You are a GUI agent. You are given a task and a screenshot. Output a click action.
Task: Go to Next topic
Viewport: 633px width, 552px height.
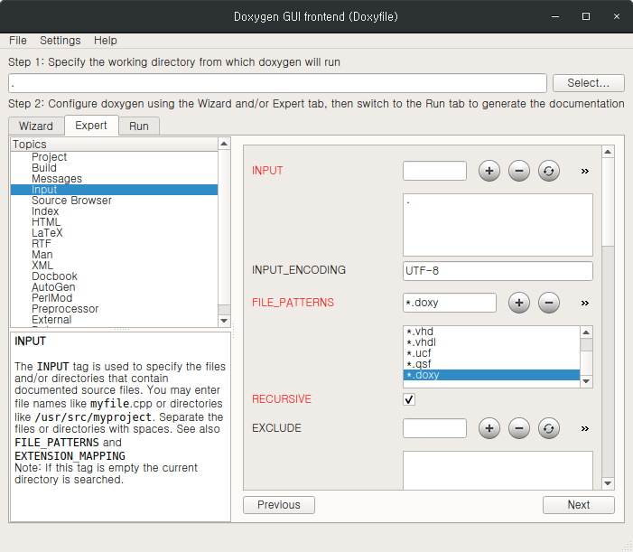(x=579, y=505)
